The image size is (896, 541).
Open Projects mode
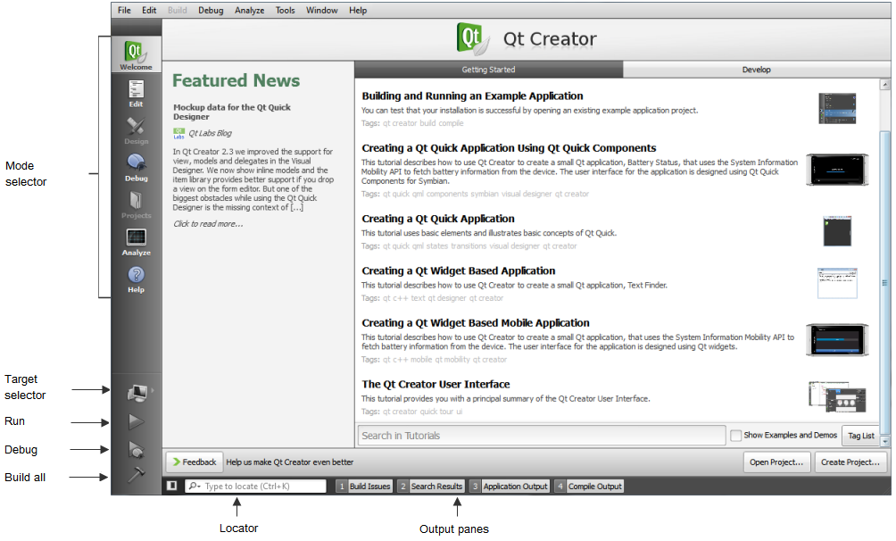click(x=136, y=204)
